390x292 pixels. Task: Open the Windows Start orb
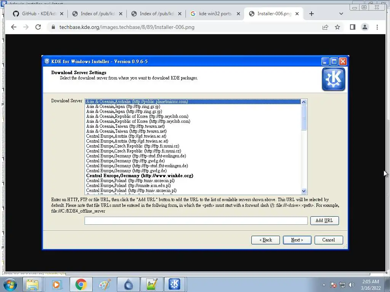pos(10,284)
